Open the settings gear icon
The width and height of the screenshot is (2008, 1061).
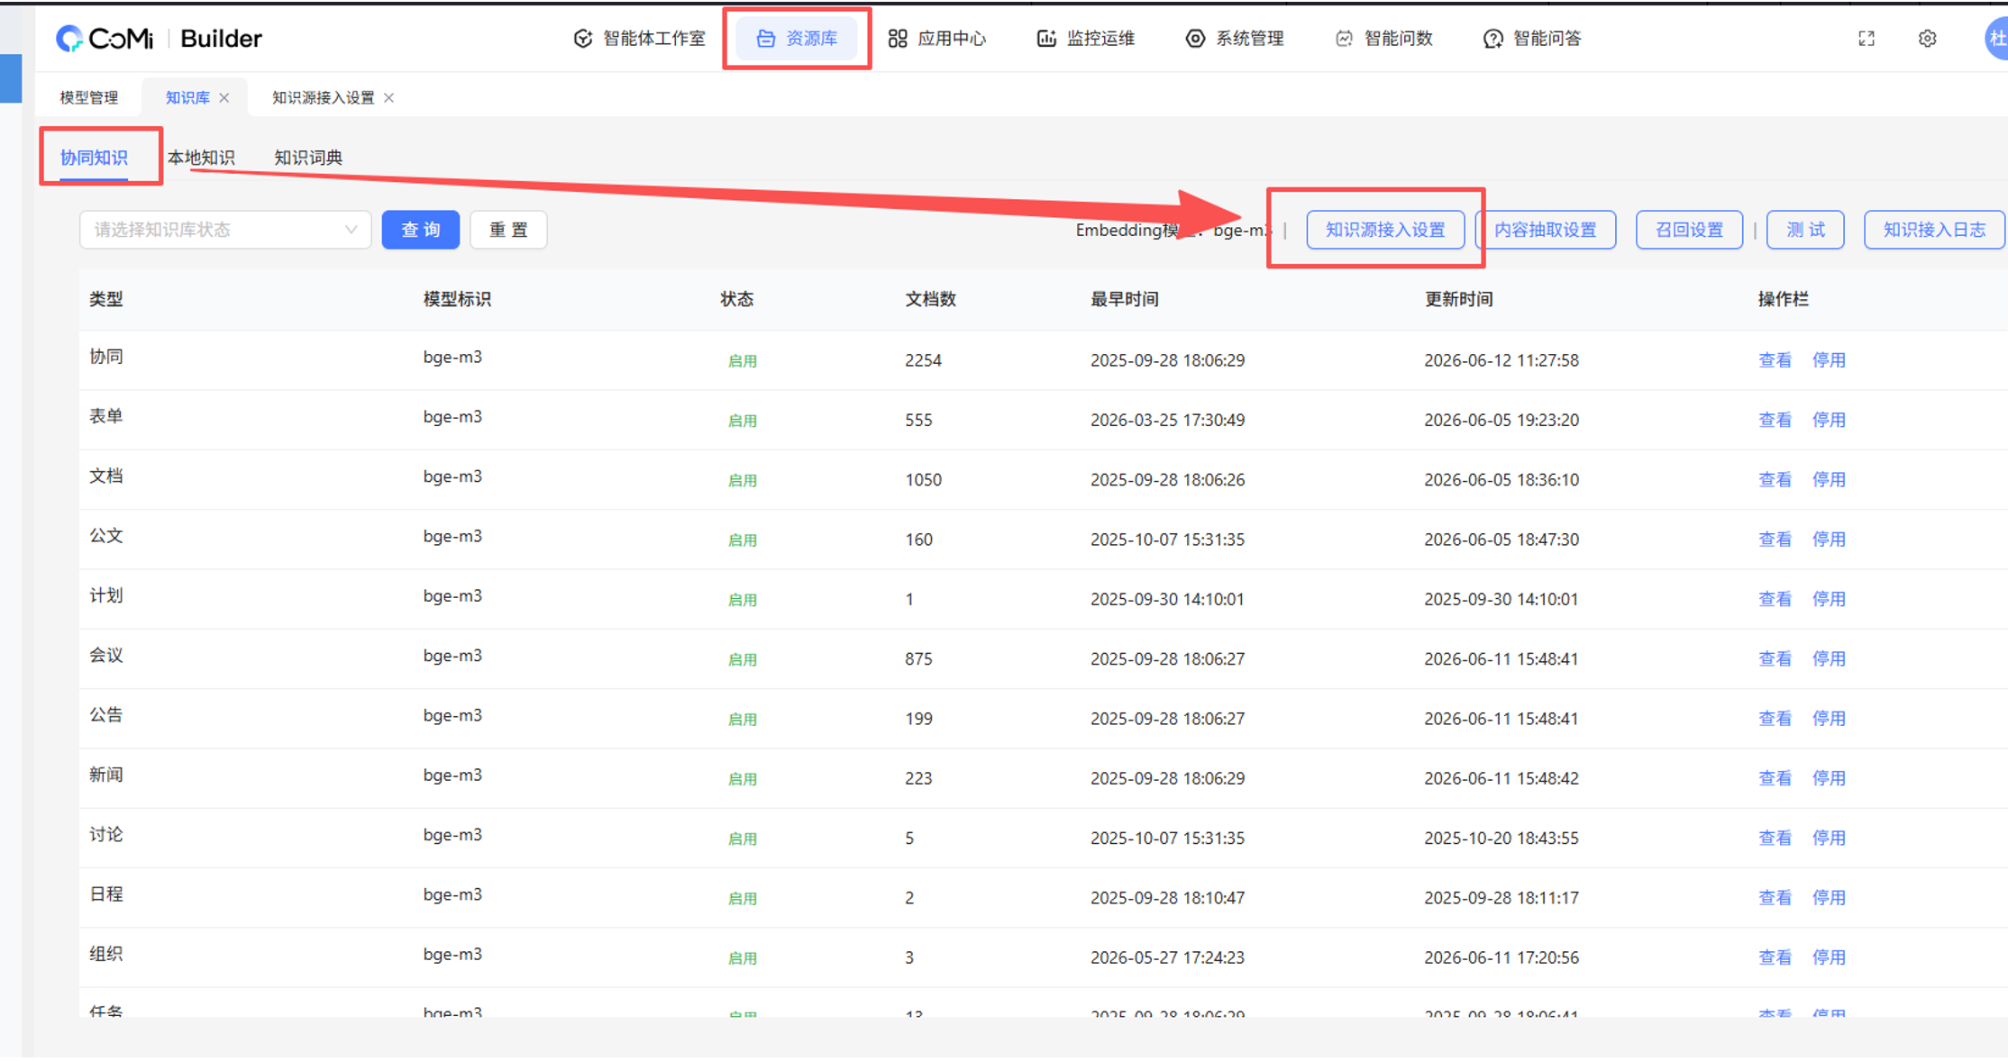1927,39
